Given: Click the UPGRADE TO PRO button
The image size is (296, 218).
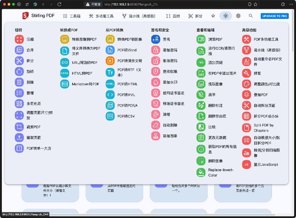Looking at the screenshot, I should [x=275, y=16].
